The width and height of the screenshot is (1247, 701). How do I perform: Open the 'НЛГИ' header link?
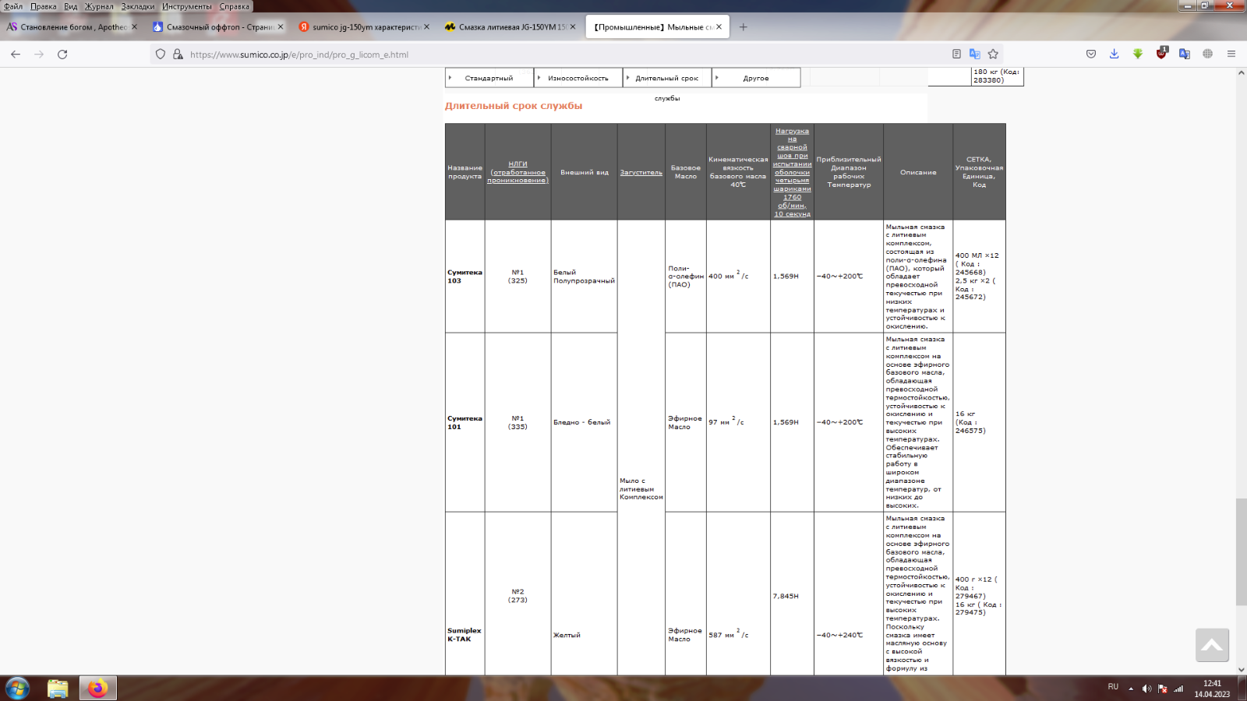pyautogui.click(x=518, y=172)
